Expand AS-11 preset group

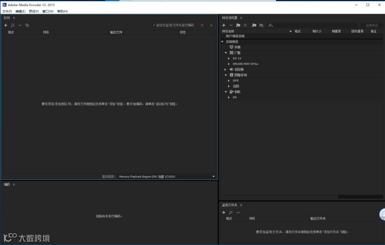229,58
